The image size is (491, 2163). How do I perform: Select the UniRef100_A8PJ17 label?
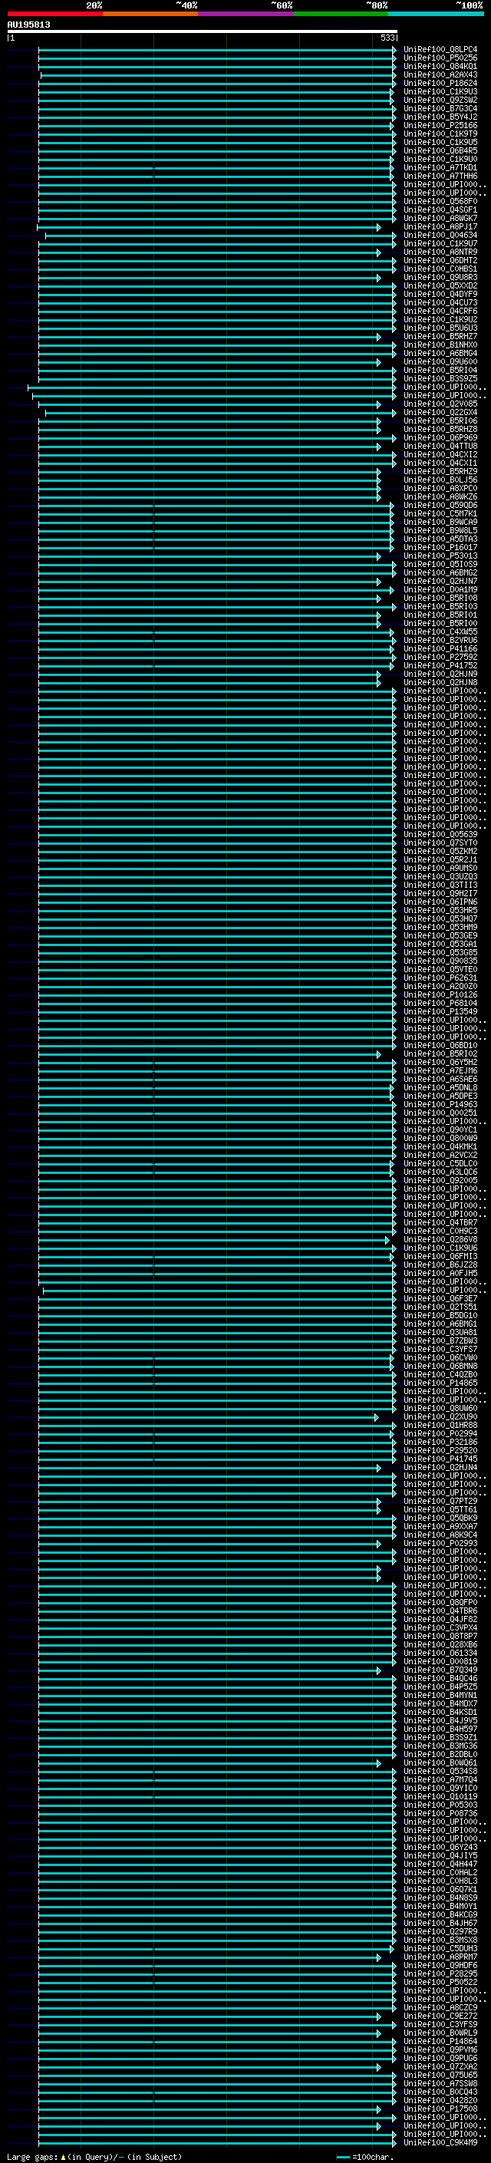click(x=440, y=226)
